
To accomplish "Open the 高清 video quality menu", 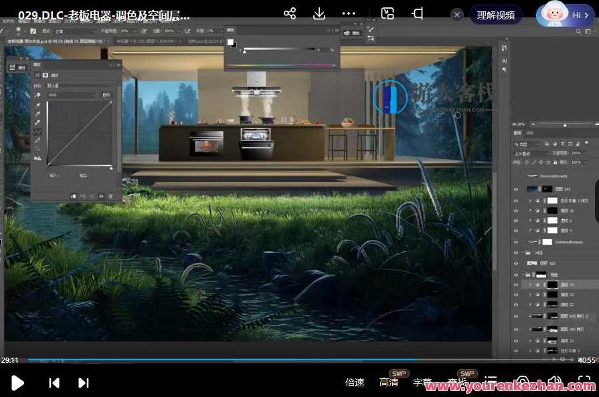I will click(389, 383).
